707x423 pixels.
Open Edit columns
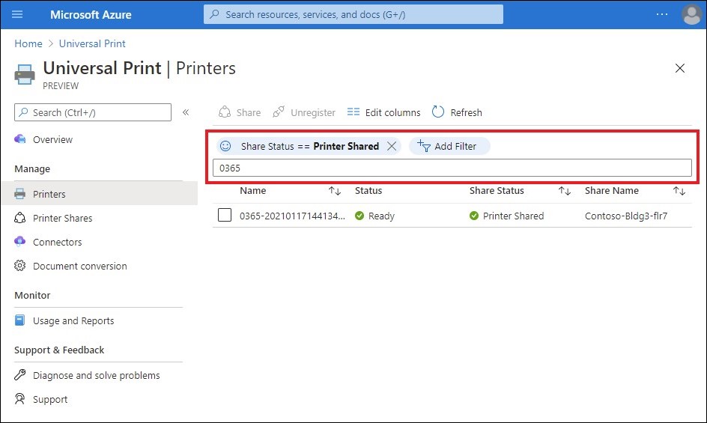pos(383,112)
